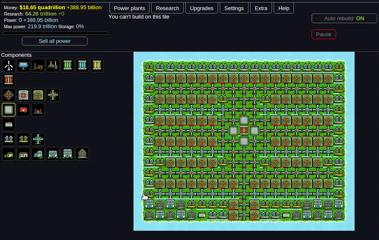The width and height of the screenshot is (379, 240).
Task: Open the Research tab
Action: click(168, 8)
